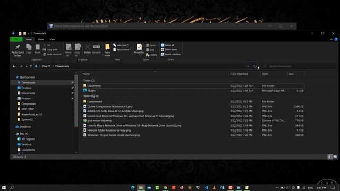Click Downloads in the address path

[62, 66]
